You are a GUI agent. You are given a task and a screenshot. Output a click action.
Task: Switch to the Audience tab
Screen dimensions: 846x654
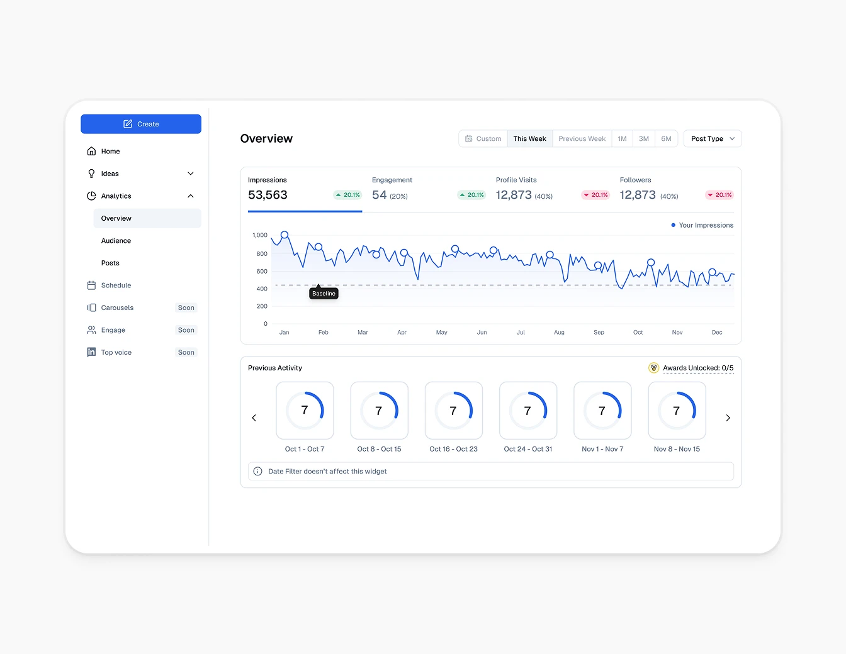(116, 240)
